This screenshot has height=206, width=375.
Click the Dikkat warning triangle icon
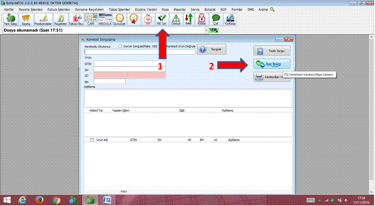(176, 19)
